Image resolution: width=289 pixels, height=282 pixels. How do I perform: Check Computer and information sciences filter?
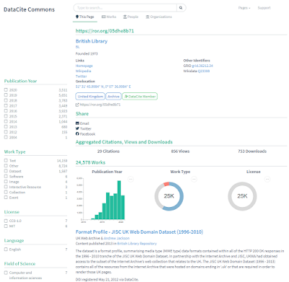pyautogui.click(x=6, y=273)
